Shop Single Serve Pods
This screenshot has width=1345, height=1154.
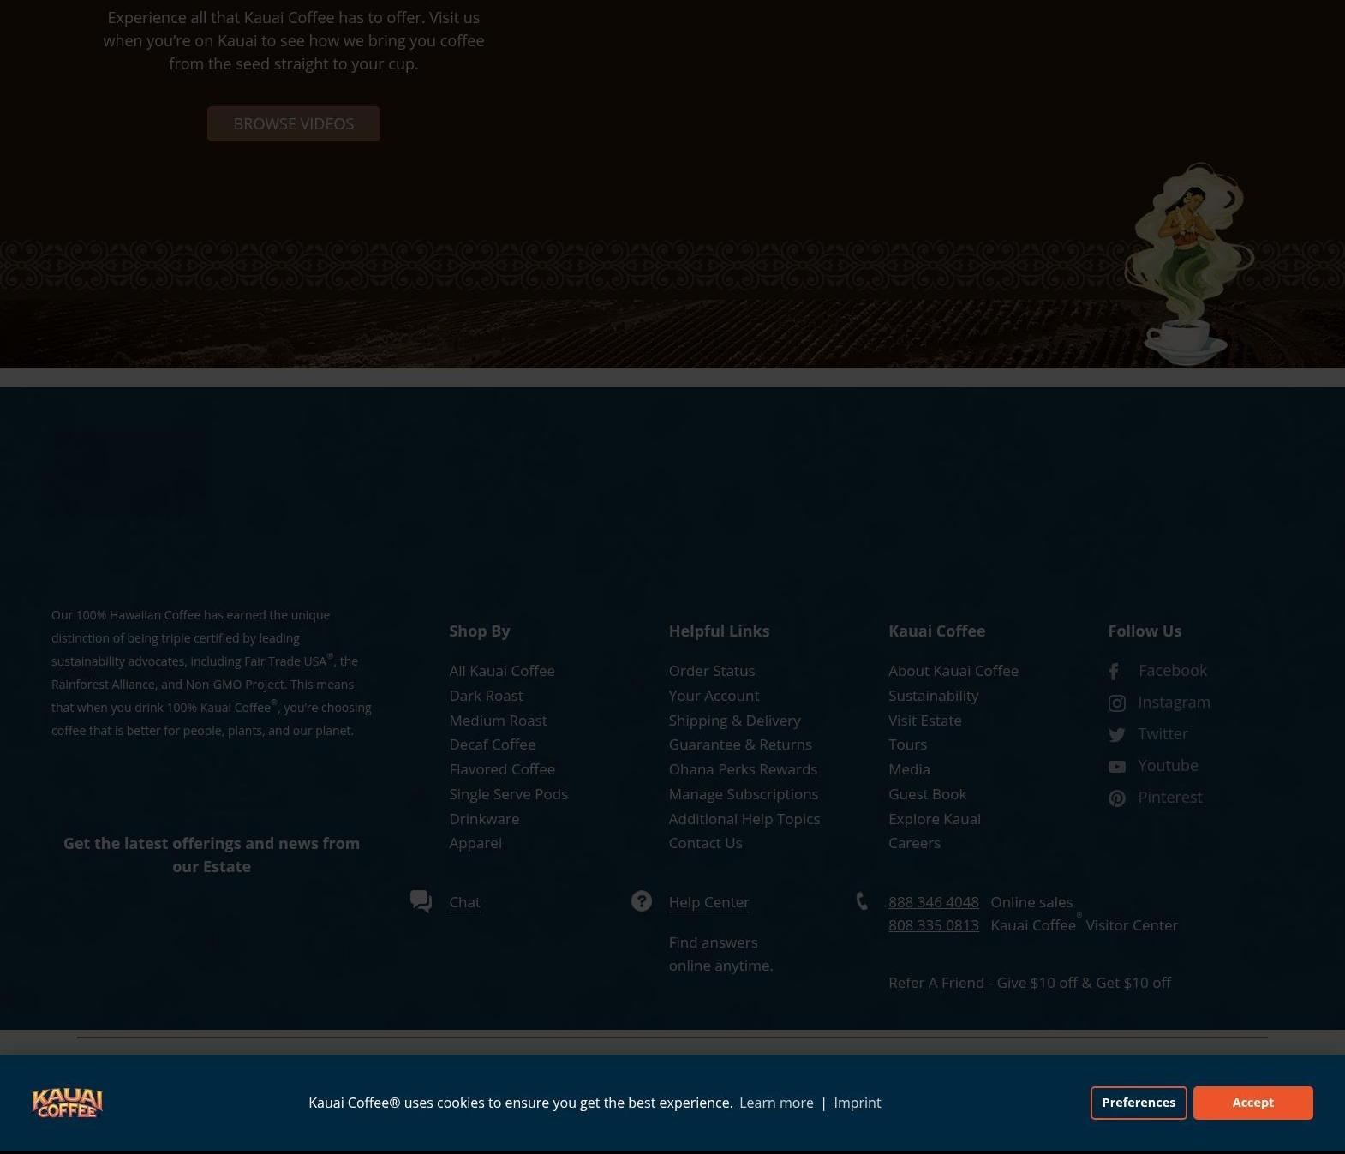click(509, 794)
